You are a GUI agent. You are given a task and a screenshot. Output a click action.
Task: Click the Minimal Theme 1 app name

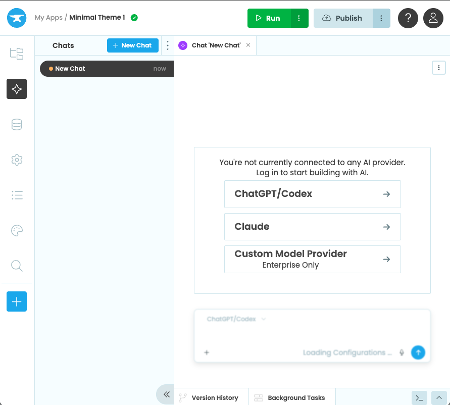97,18
